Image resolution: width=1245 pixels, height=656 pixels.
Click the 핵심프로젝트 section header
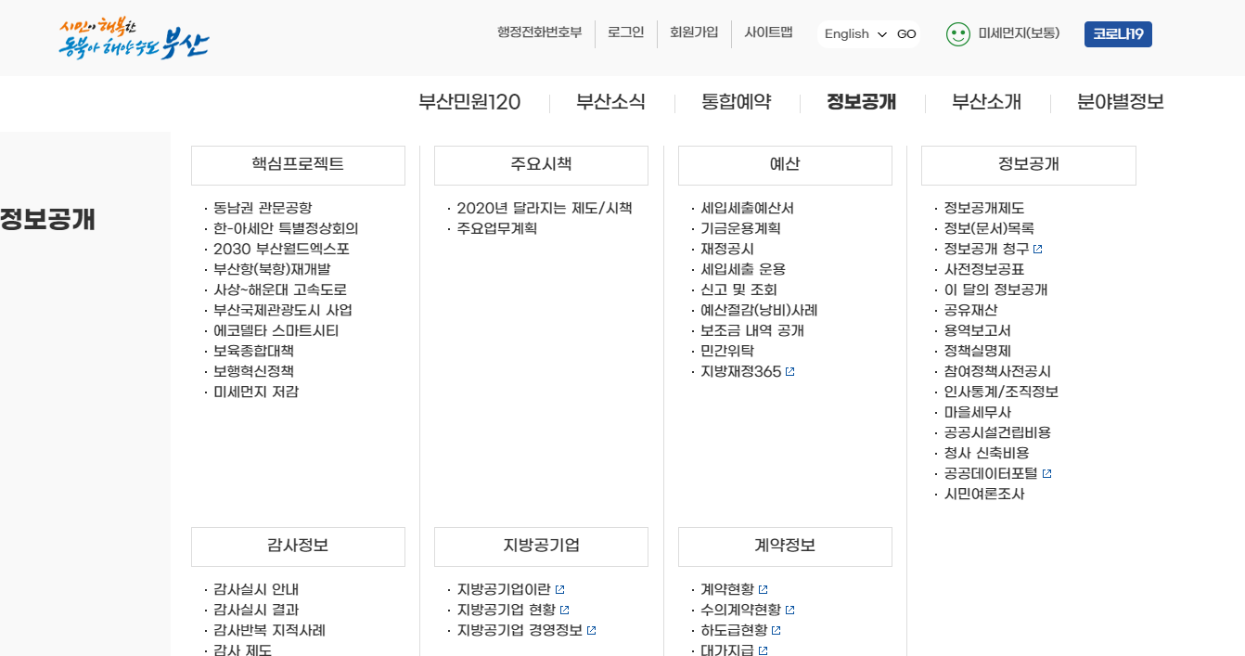click(x=298, y=165)
